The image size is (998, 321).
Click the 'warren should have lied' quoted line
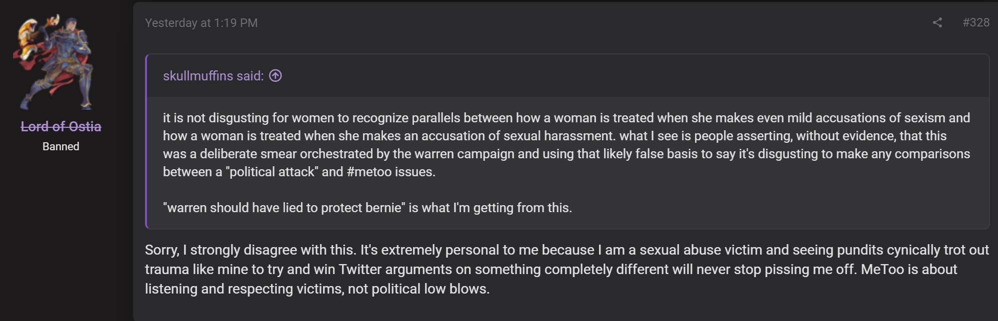(367, 208)
